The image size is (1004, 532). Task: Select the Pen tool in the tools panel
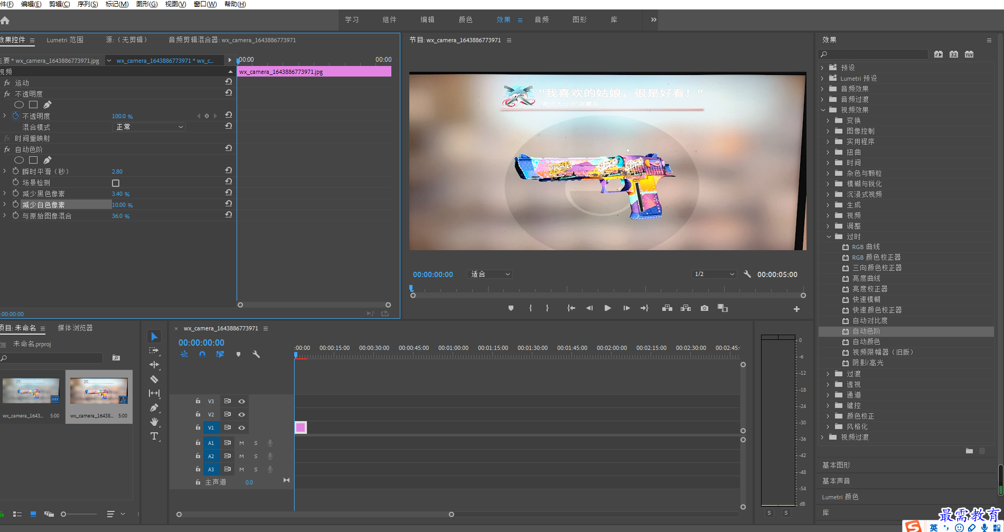click(154, 407)
